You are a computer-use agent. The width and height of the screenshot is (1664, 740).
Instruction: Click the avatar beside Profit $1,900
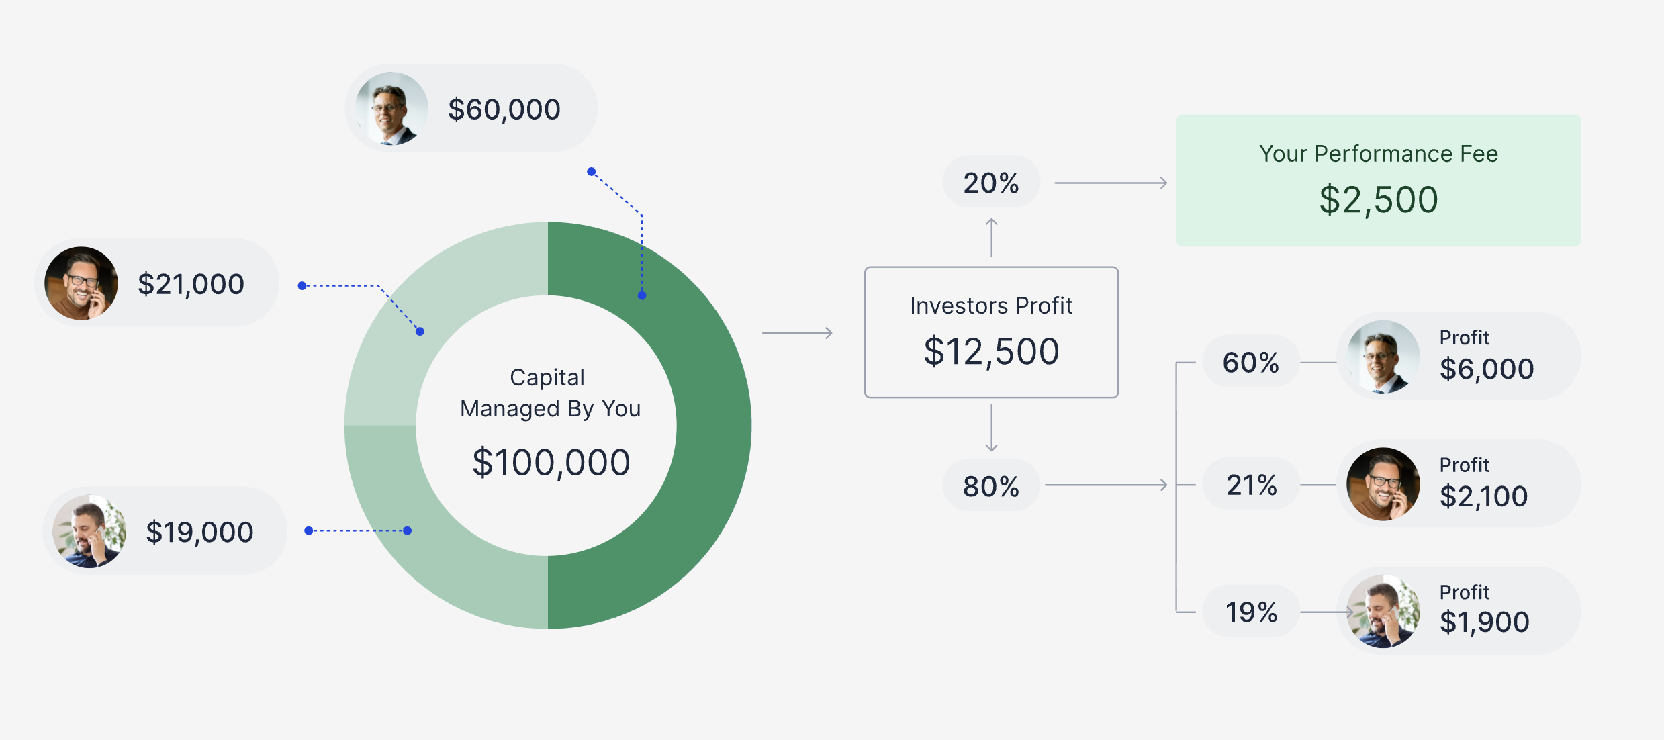click(x=1383, y=612)
